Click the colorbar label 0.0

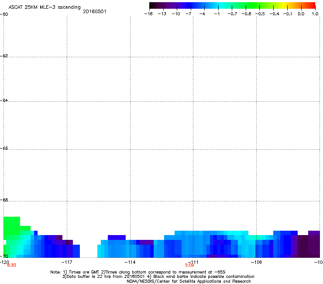(x=301, y=14)
